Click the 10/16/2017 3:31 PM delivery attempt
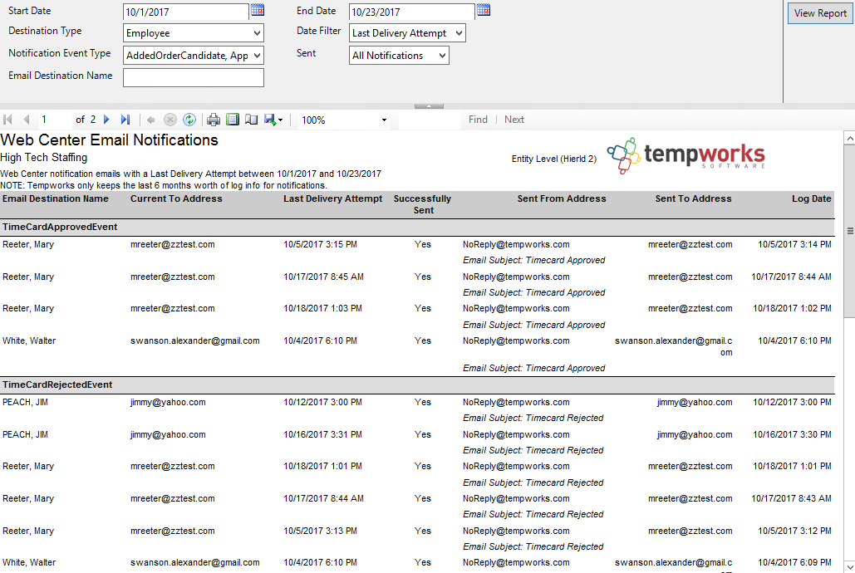 (x=322, y=434)
